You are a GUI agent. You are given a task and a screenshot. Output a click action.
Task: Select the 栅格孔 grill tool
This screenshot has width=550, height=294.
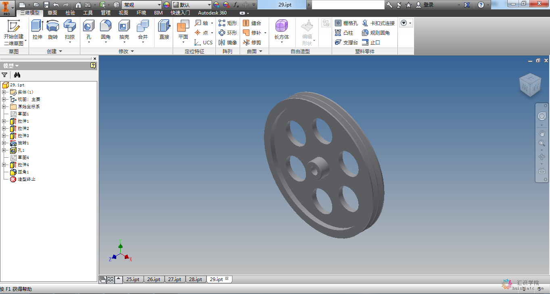coord(346,23)
